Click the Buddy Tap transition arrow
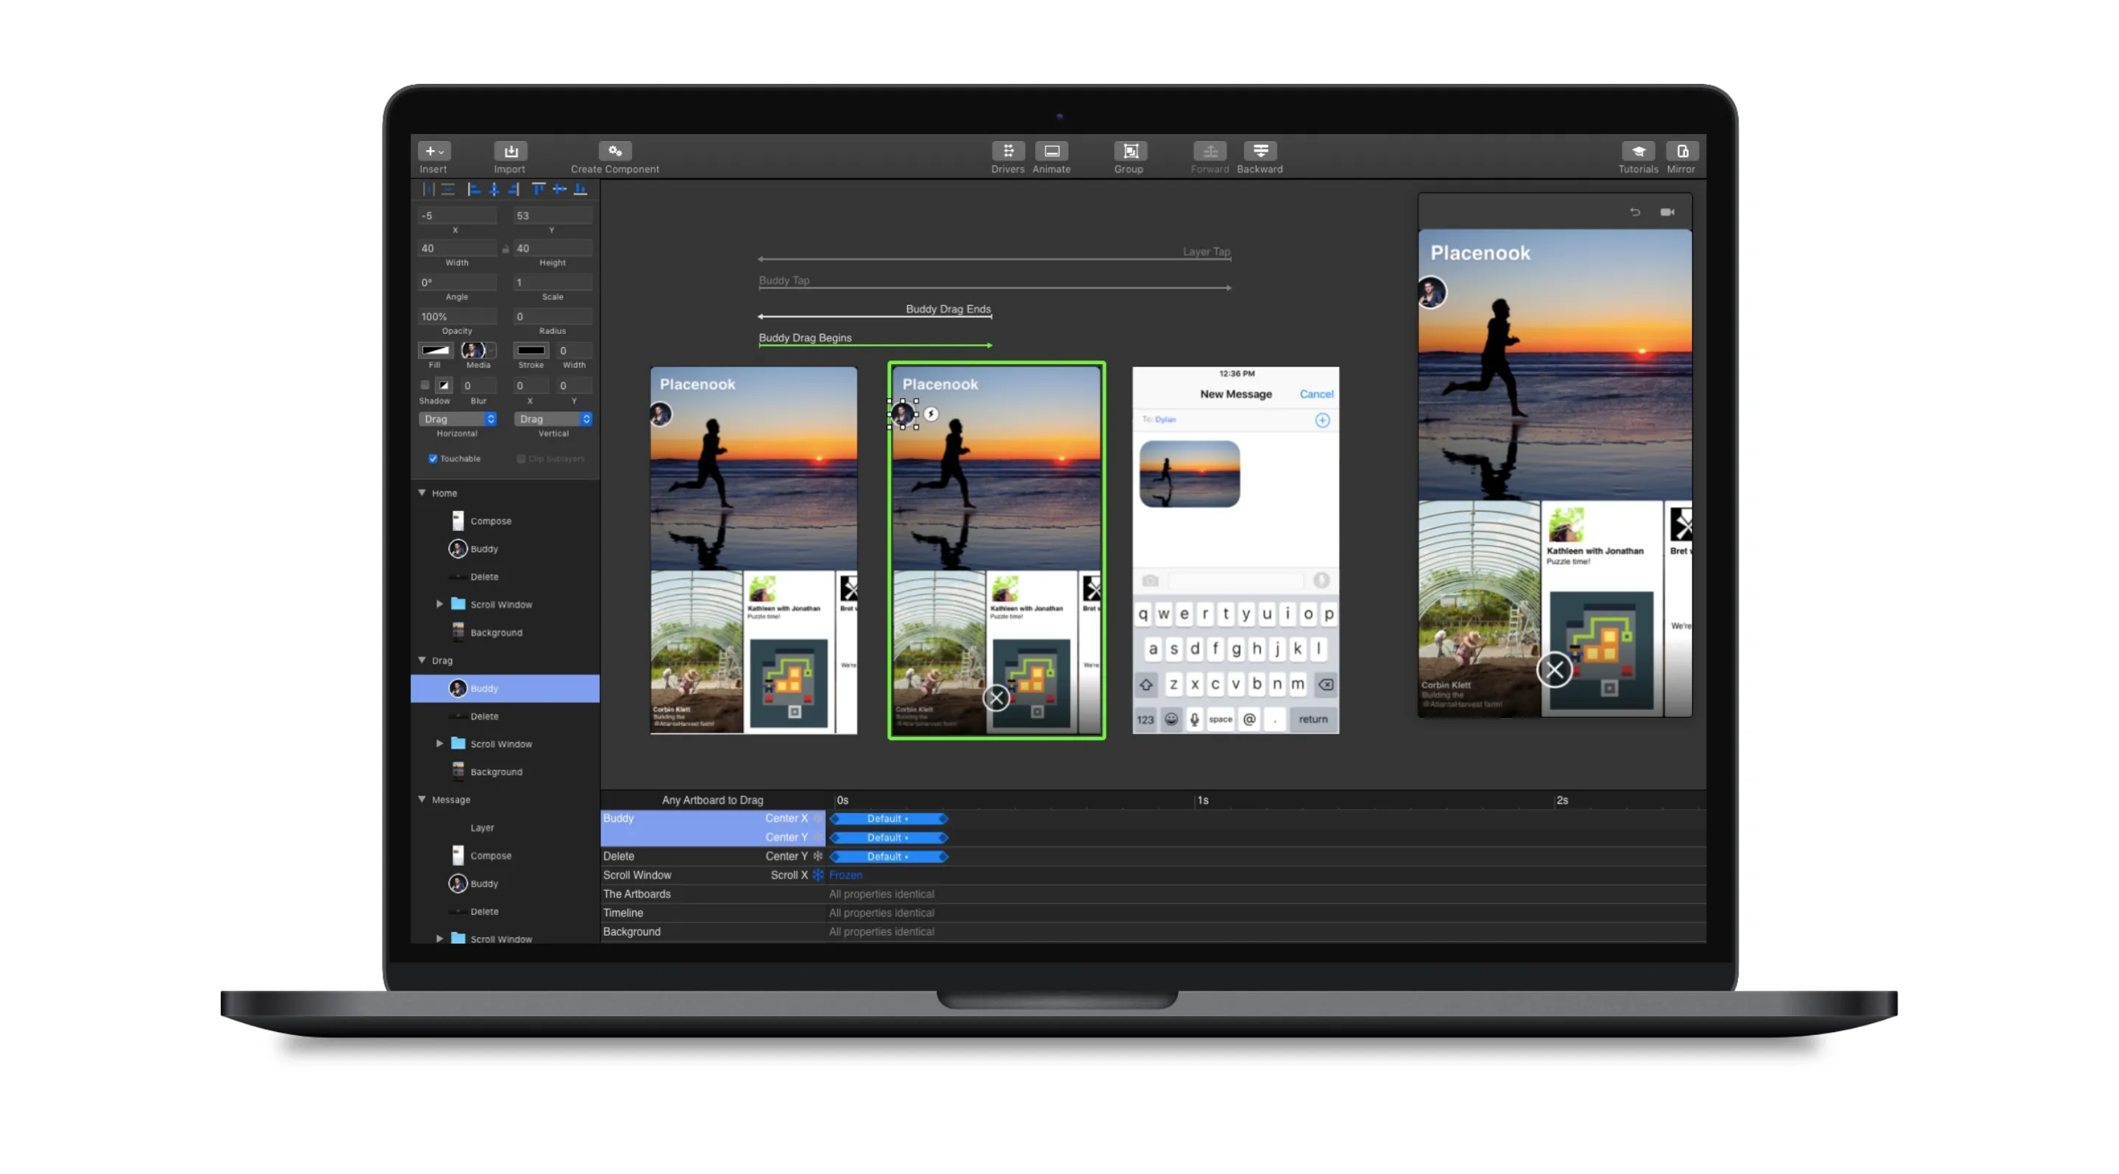 995,288
